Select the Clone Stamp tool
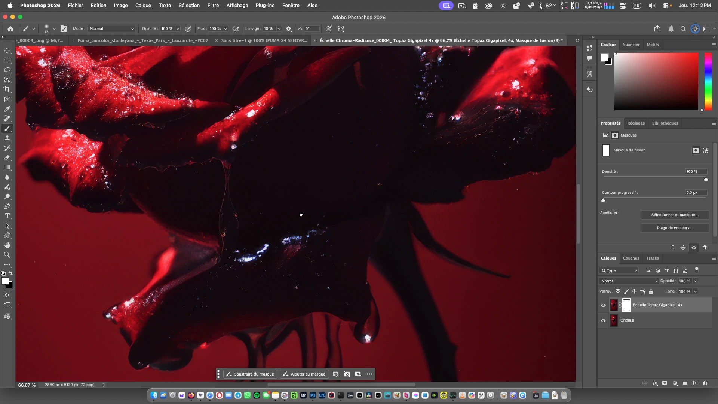The width and height of the screenshot is (718, 404). (x=7, y=138)
